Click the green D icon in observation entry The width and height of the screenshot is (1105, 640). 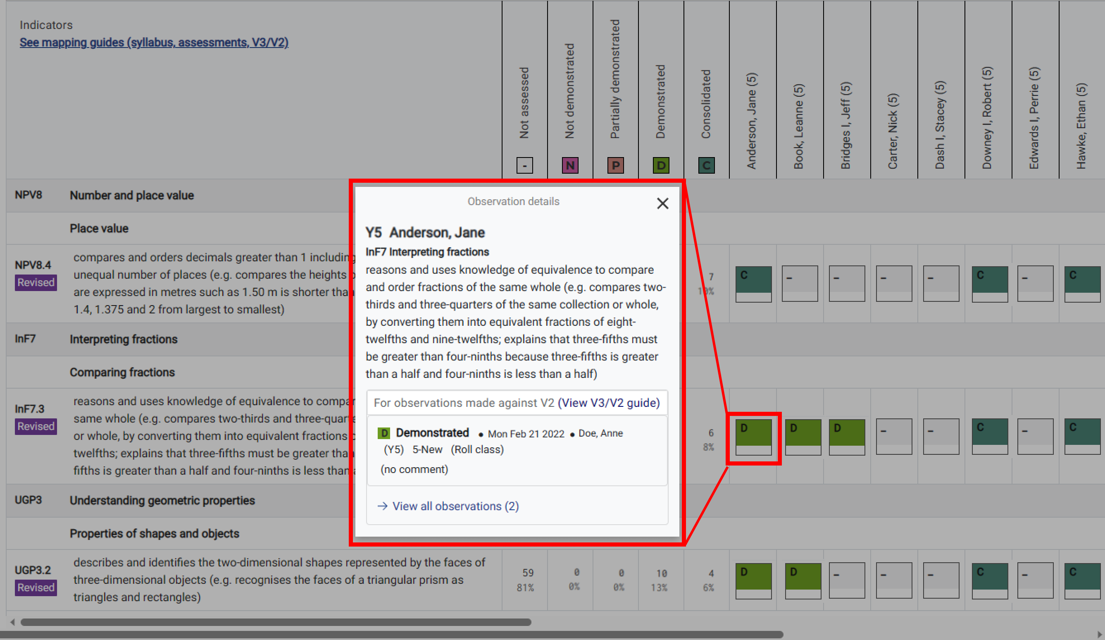383,433
